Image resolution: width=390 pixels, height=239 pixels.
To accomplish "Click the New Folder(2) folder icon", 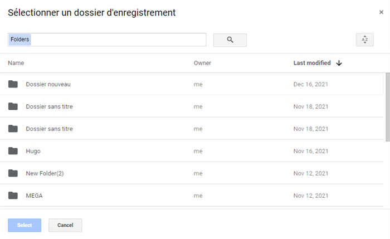I will coord(13,173).
